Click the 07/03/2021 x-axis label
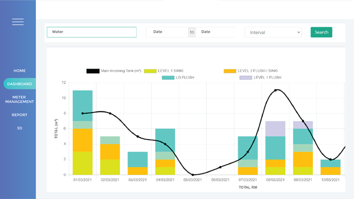Viewport: 354px width, 199px height. pyautogui.click(x=247, y=180)
